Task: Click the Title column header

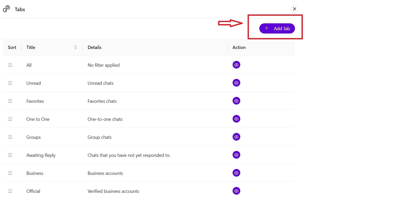Action: click(31, 47)
